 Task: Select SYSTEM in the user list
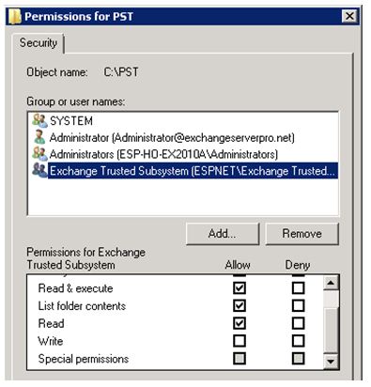(71, 121)
